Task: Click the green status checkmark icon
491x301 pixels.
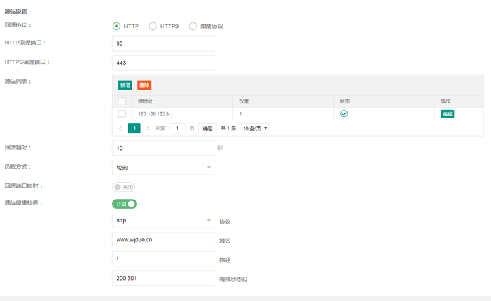Action: (x=344, y=114)
